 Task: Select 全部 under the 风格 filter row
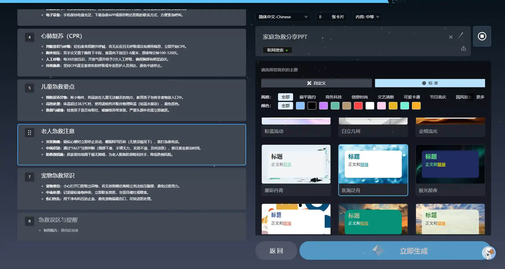point(286,97)
